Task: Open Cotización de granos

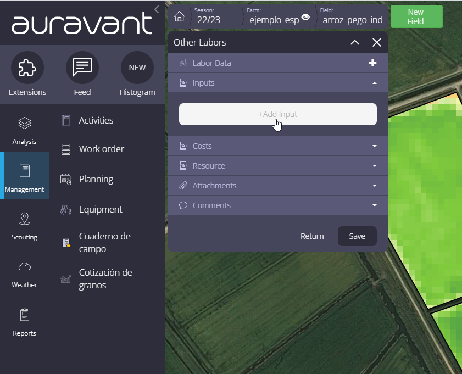Action: coord(105,278)
